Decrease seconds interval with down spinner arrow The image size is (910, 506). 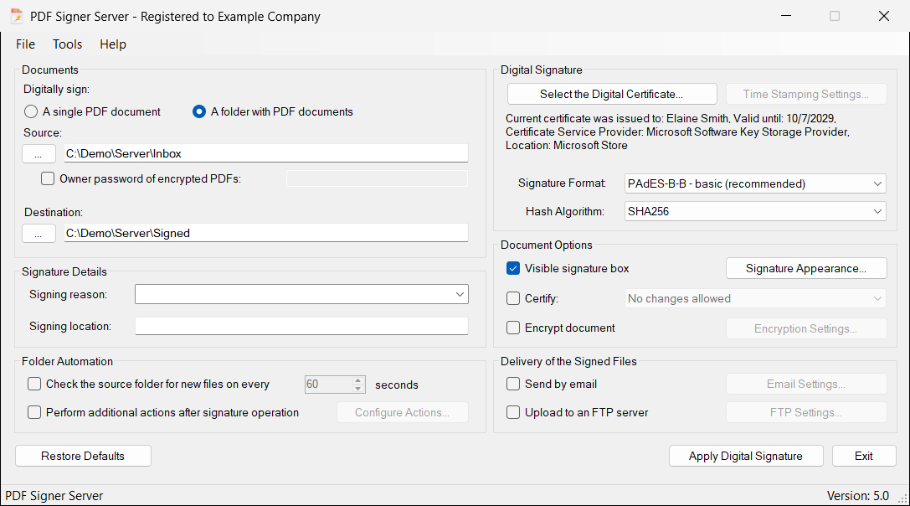(x=358, y=389)
